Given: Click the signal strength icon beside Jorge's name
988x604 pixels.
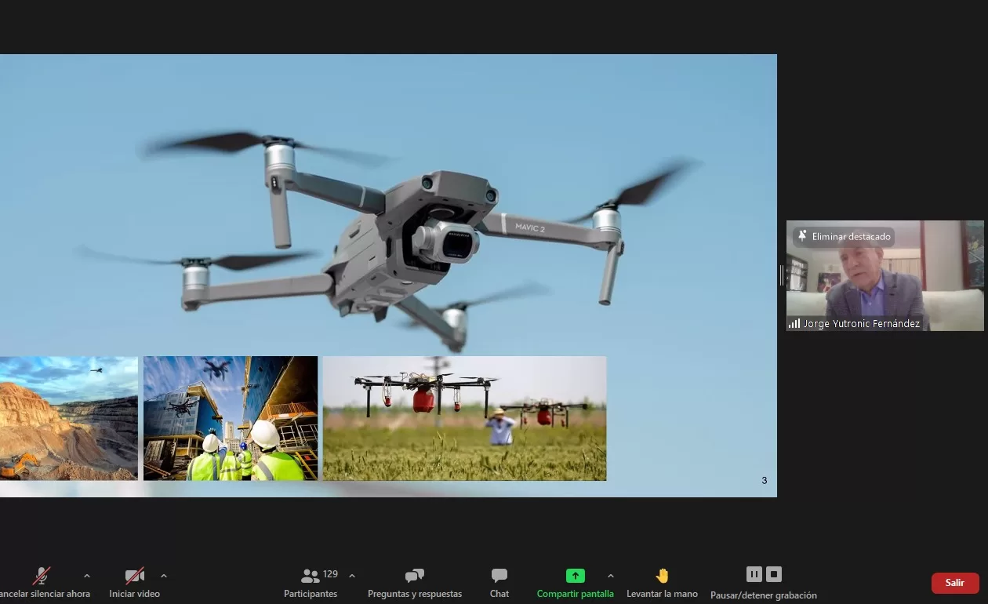Looking at the screenshot, I should pos(794,323).
